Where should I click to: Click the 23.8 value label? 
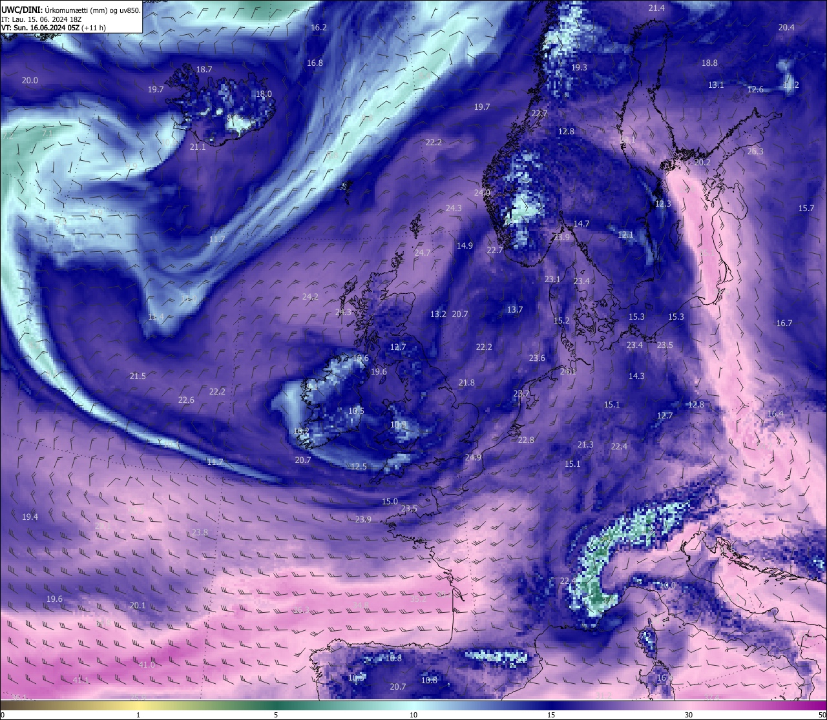200,533
